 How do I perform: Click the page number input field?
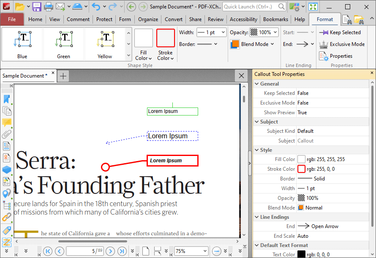85,251
